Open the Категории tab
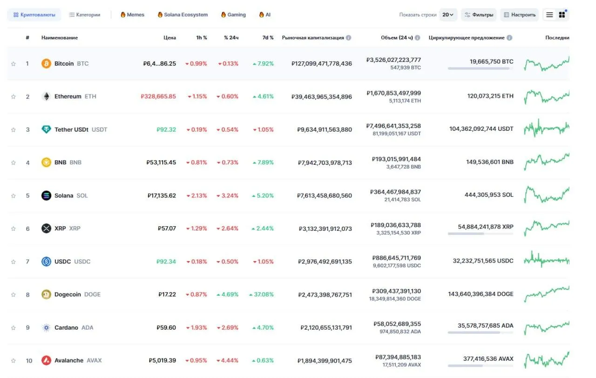The width and height of the screenshot is (596, 378). 84,15
